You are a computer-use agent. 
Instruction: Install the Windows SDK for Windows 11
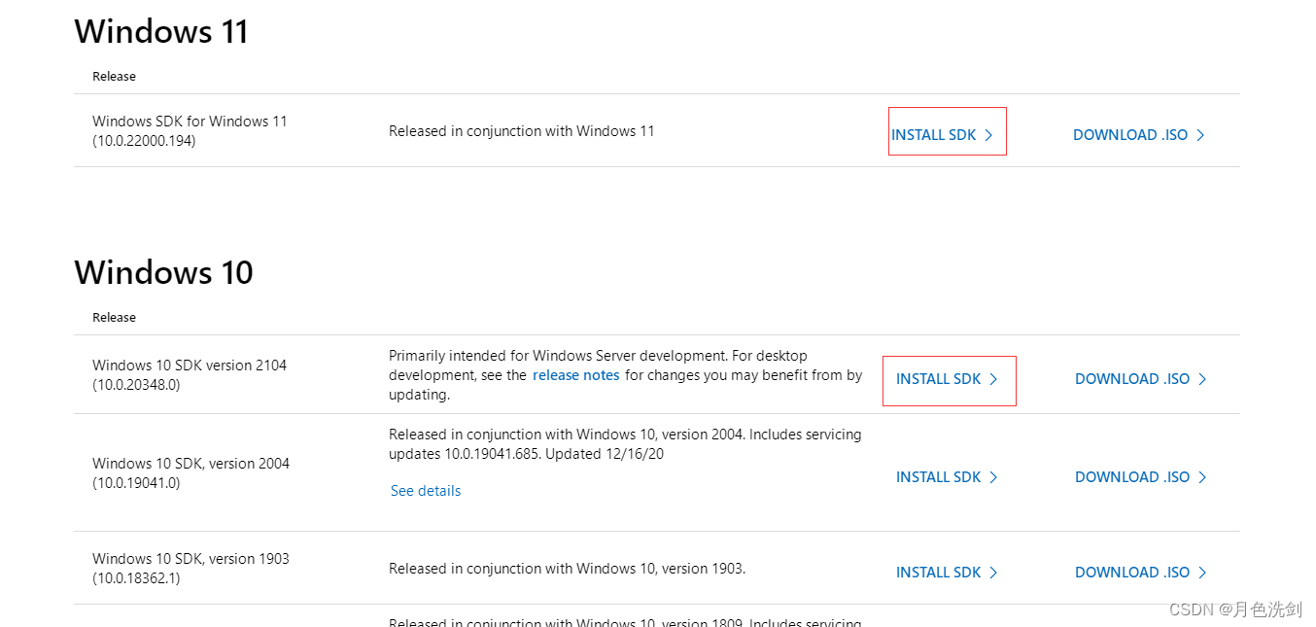(x=933, y=134)
